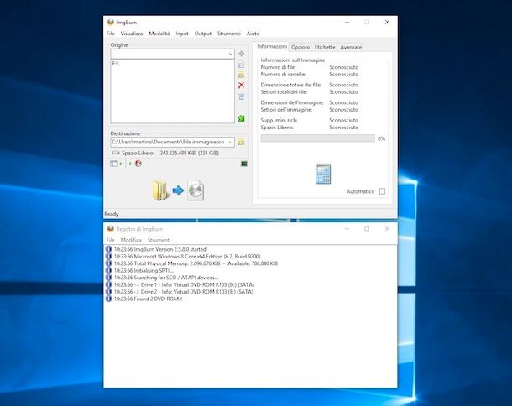Click small green arrow next to mode picker icon
This screenshot has width=512, height=406.
[121, 164]
